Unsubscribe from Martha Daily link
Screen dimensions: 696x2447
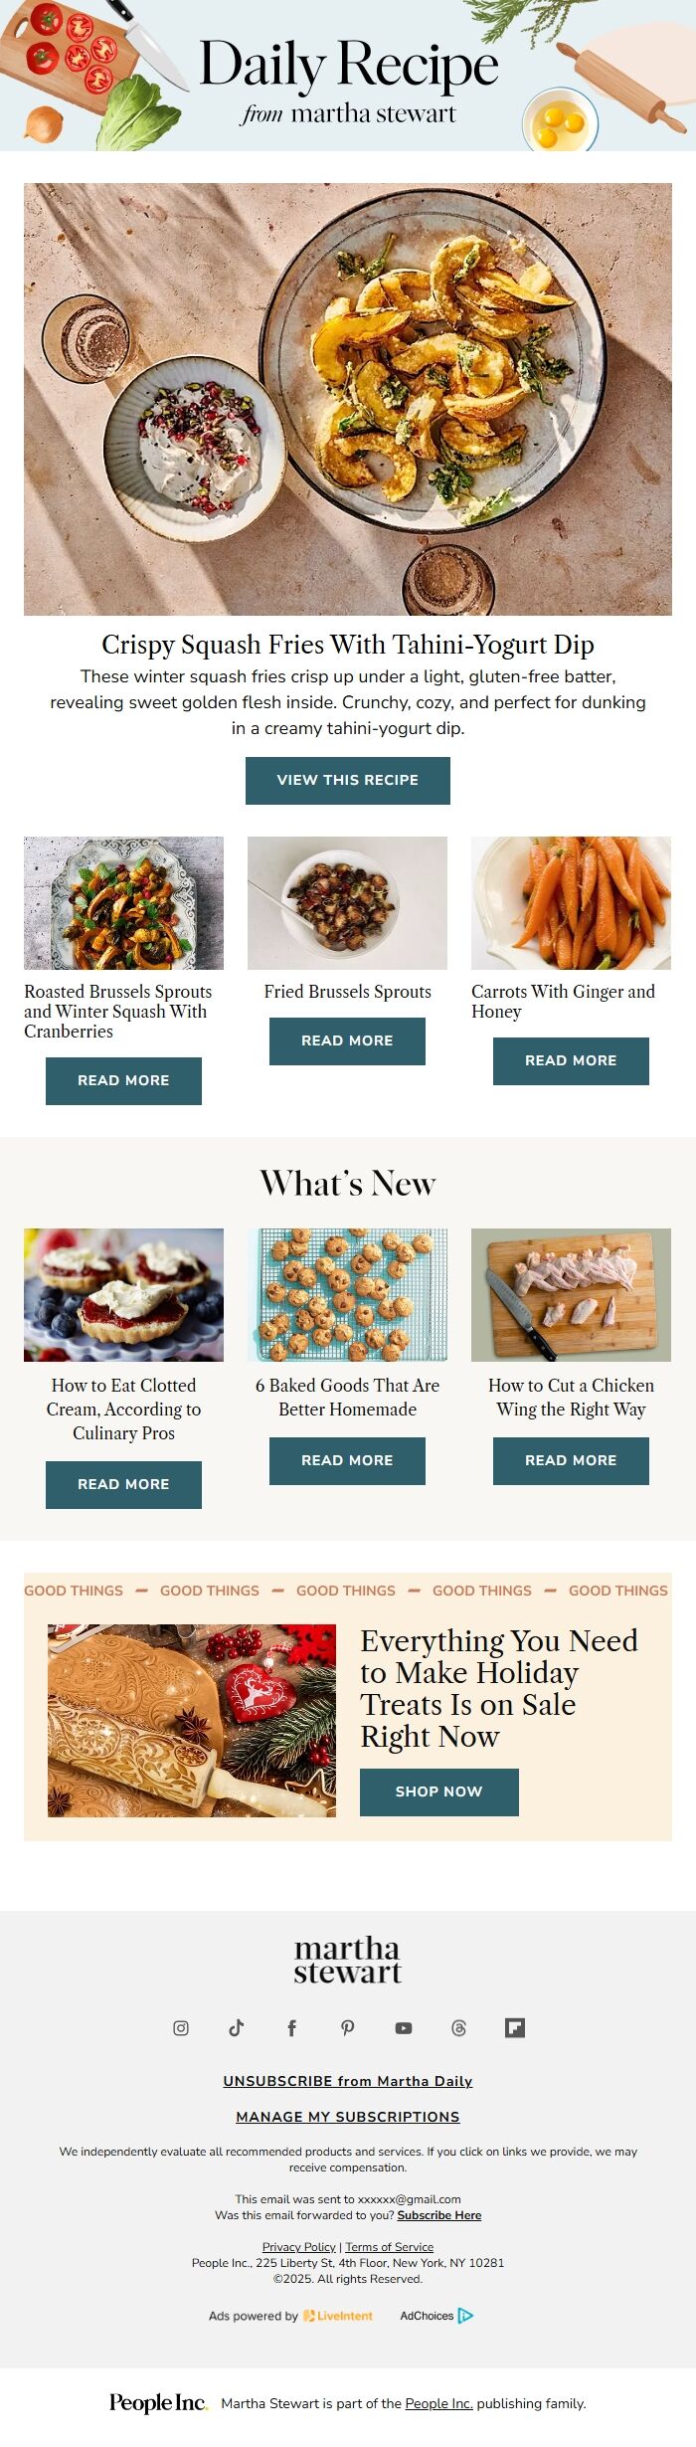click(x=348, y=2081)
